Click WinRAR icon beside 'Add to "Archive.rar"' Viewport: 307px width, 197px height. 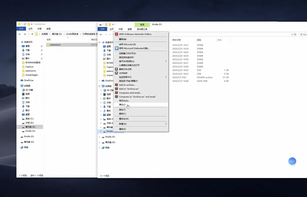[x=117, y=89]
